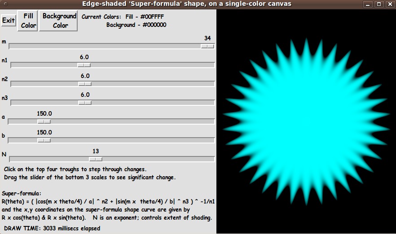Maximize the Super-formula window
Image resolution: width=396 pixels, height=234 pixels.
click(378, 4)
